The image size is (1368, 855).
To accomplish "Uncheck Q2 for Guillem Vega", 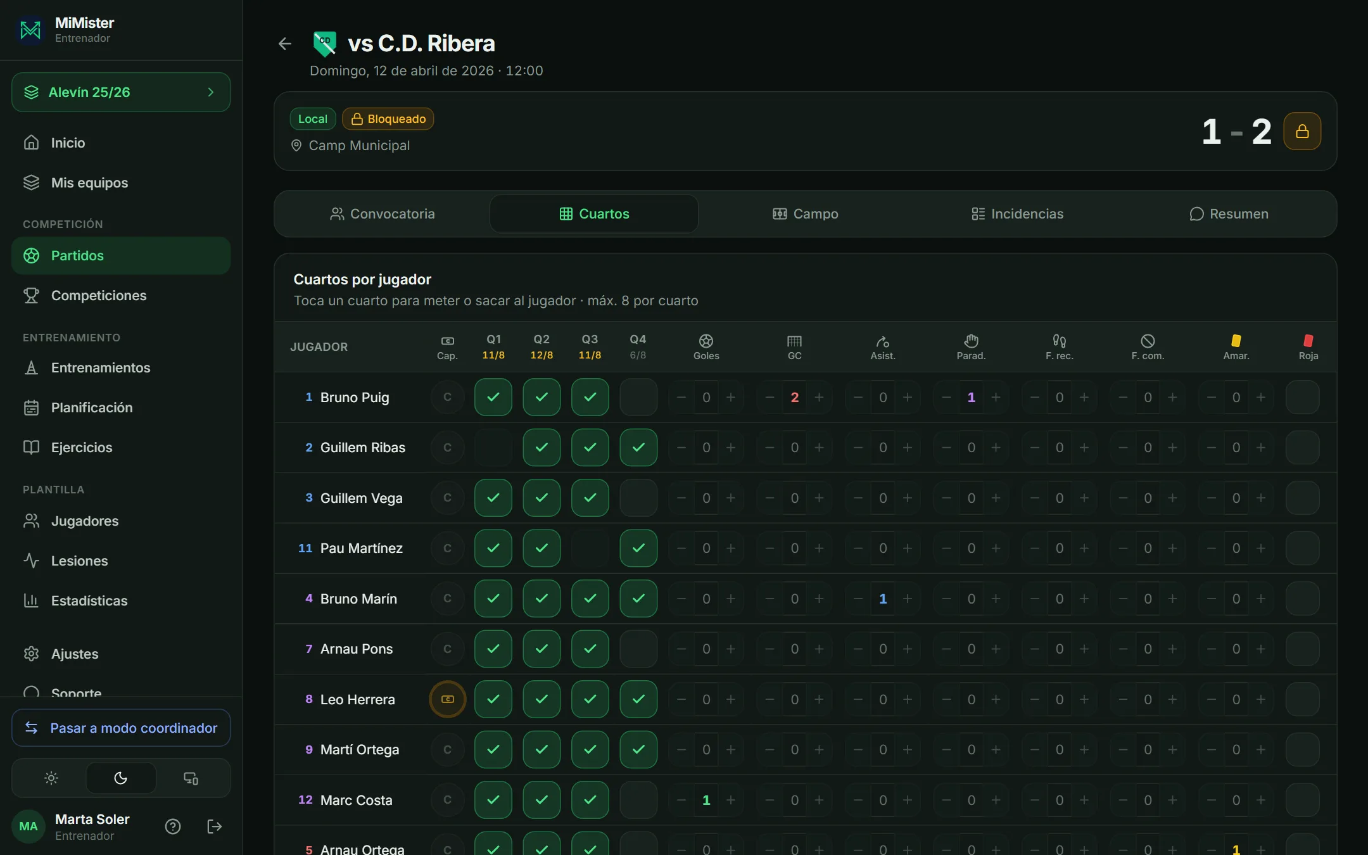I will pos(541,498).
